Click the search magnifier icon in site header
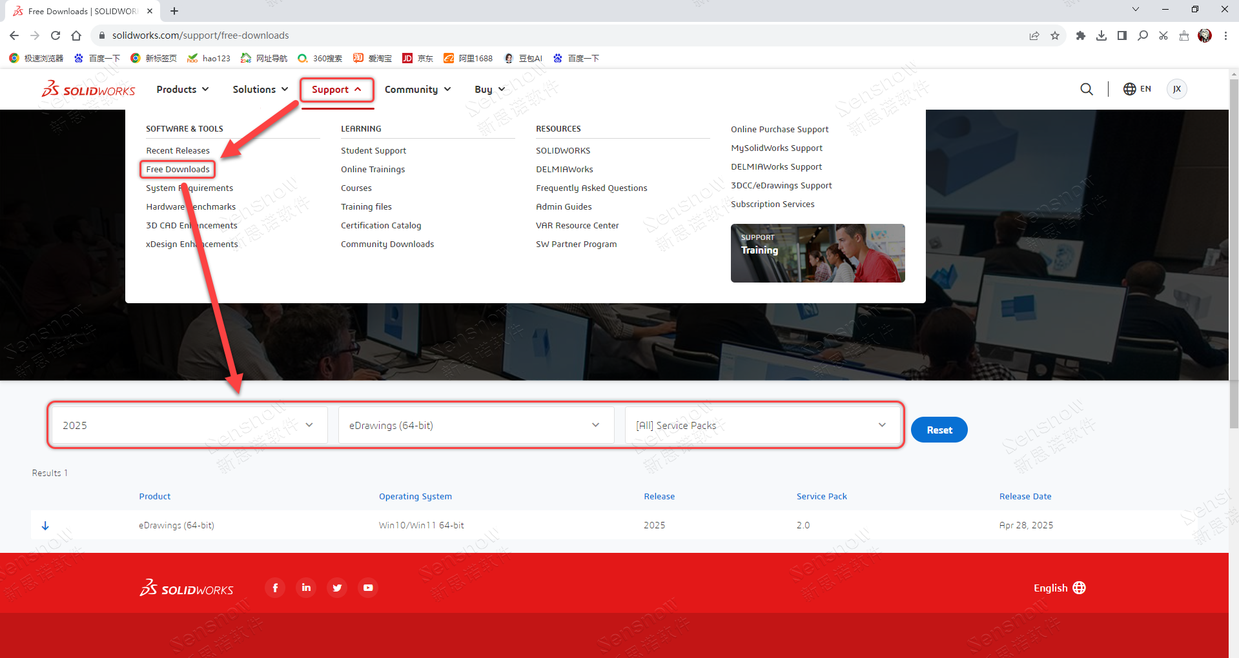This screenshot has width=1239, height=658. pos(1087,89)
